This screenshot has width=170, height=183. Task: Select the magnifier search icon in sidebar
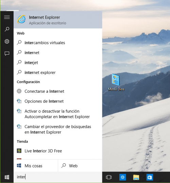(7, 29)
